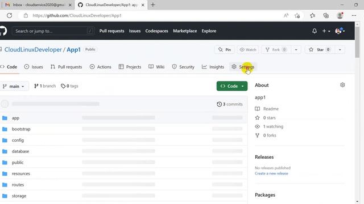
Task: View the 0 tags link
Action: (69, 86)
